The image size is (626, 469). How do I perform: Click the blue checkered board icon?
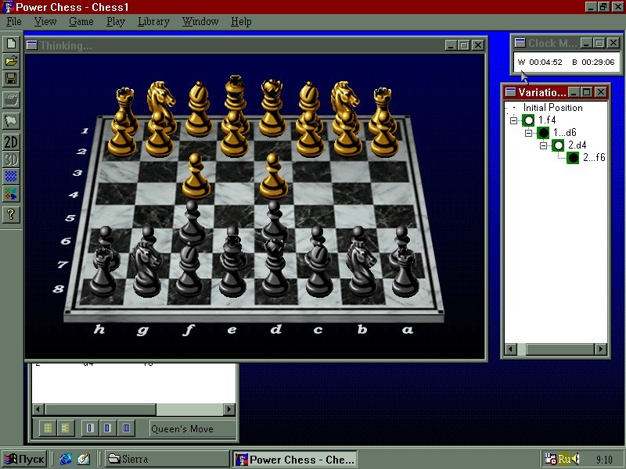[11, 177]
